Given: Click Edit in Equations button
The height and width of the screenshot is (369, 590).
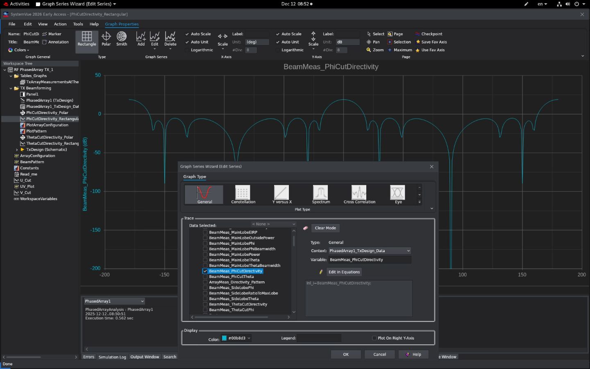Looking at the screenshot, I should coord(344,272).
